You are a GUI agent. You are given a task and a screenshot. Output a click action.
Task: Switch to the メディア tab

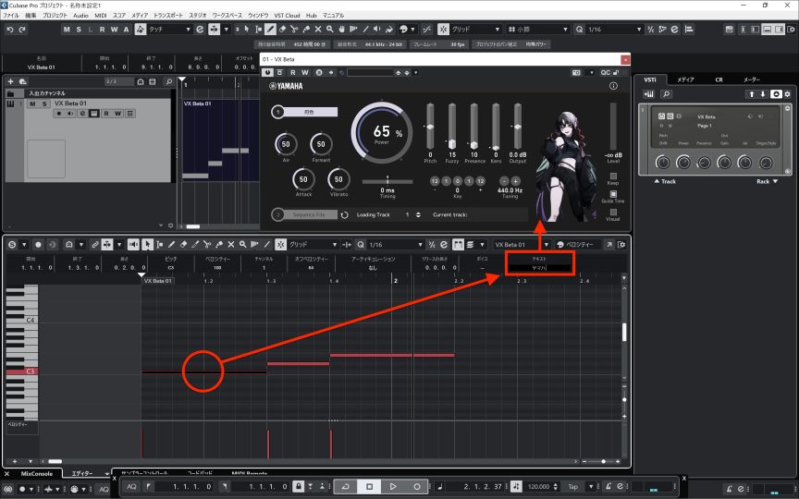(685, 80)
